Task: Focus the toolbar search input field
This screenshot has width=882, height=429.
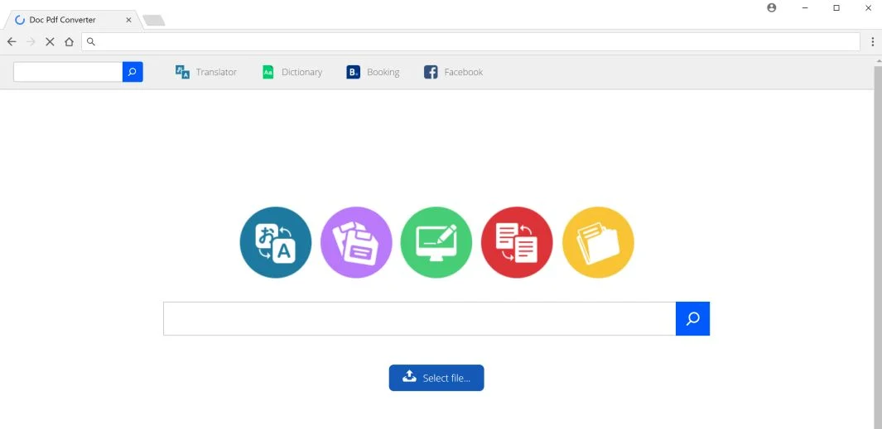Action: (68, 72)
